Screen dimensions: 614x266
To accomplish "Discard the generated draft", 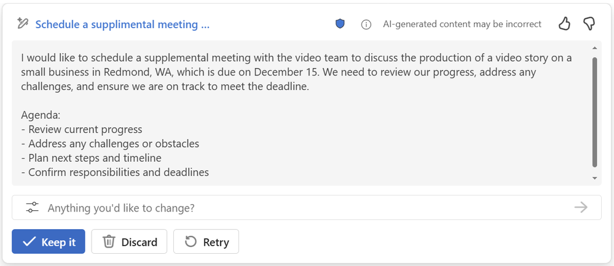I will 129,241.
